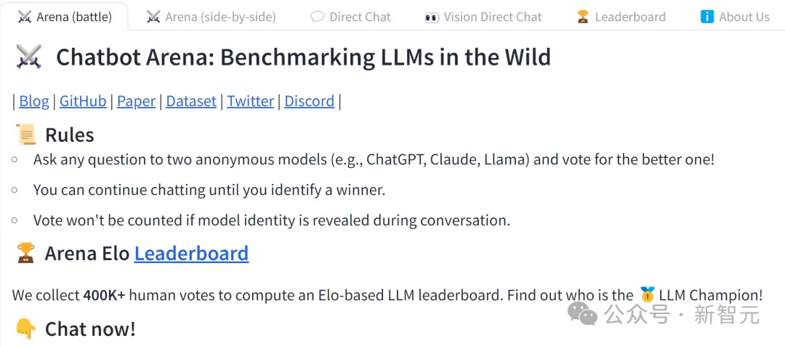The image size is (785, 346).
Task: Click swords icon beside Chatbot Arena heading
Action: (28, 57)
